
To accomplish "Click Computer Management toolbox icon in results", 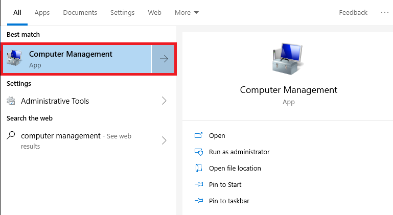I will click(14, 58).
